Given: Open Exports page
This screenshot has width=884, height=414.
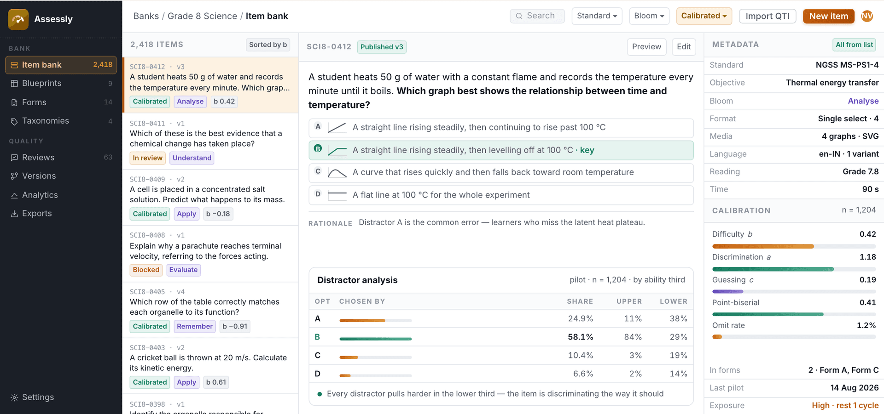Looking at the screenshot, I should pos(61,214).
